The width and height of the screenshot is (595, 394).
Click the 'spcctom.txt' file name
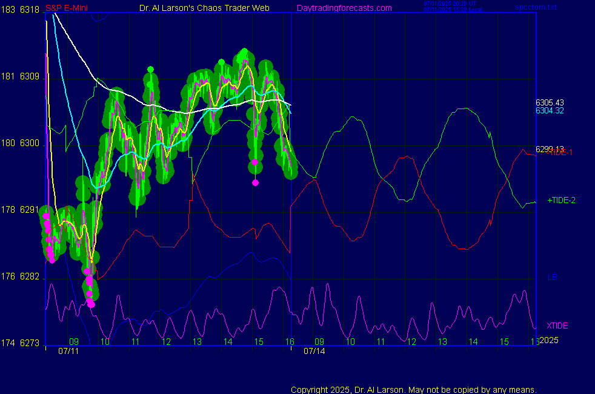[536, 7]
